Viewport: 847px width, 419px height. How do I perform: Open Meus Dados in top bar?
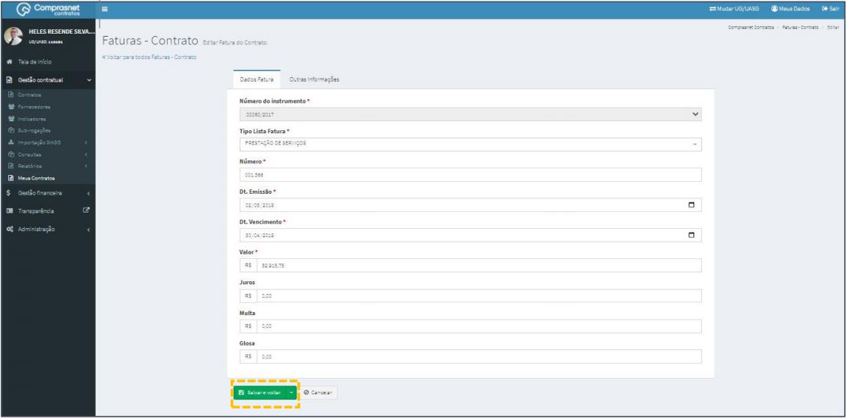pyautogui.click(x=790, y=9)
